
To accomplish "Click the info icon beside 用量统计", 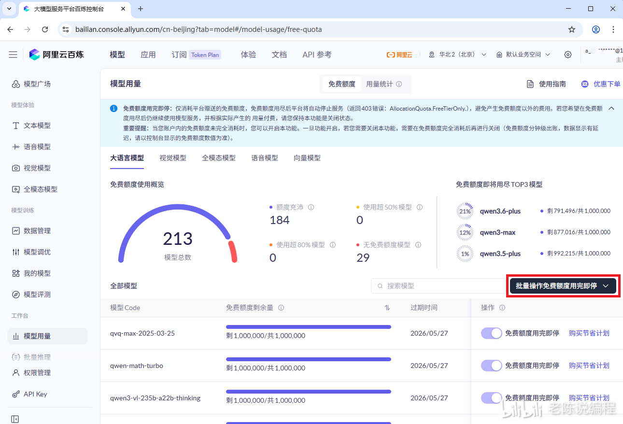I will 399,84.
